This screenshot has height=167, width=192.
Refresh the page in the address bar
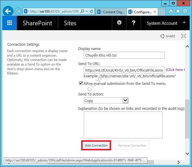tap(92, 11)
